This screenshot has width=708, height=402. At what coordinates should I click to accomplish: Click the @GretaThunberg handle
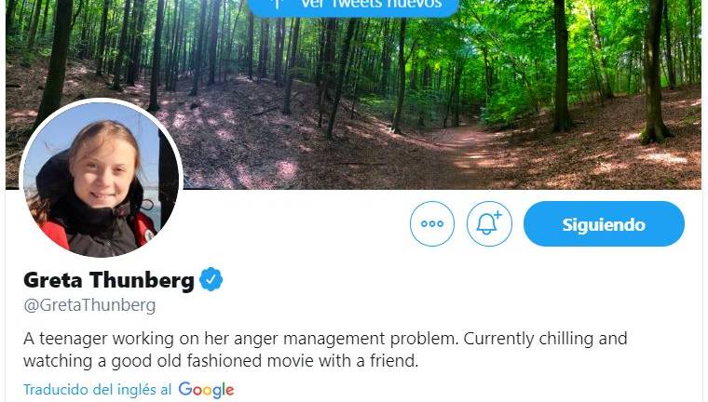point(89,304)
